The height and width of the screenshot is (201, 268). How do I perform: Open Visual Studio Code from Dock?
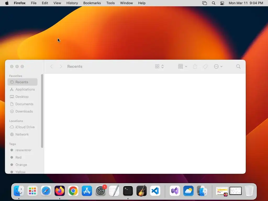click(155, 191)
